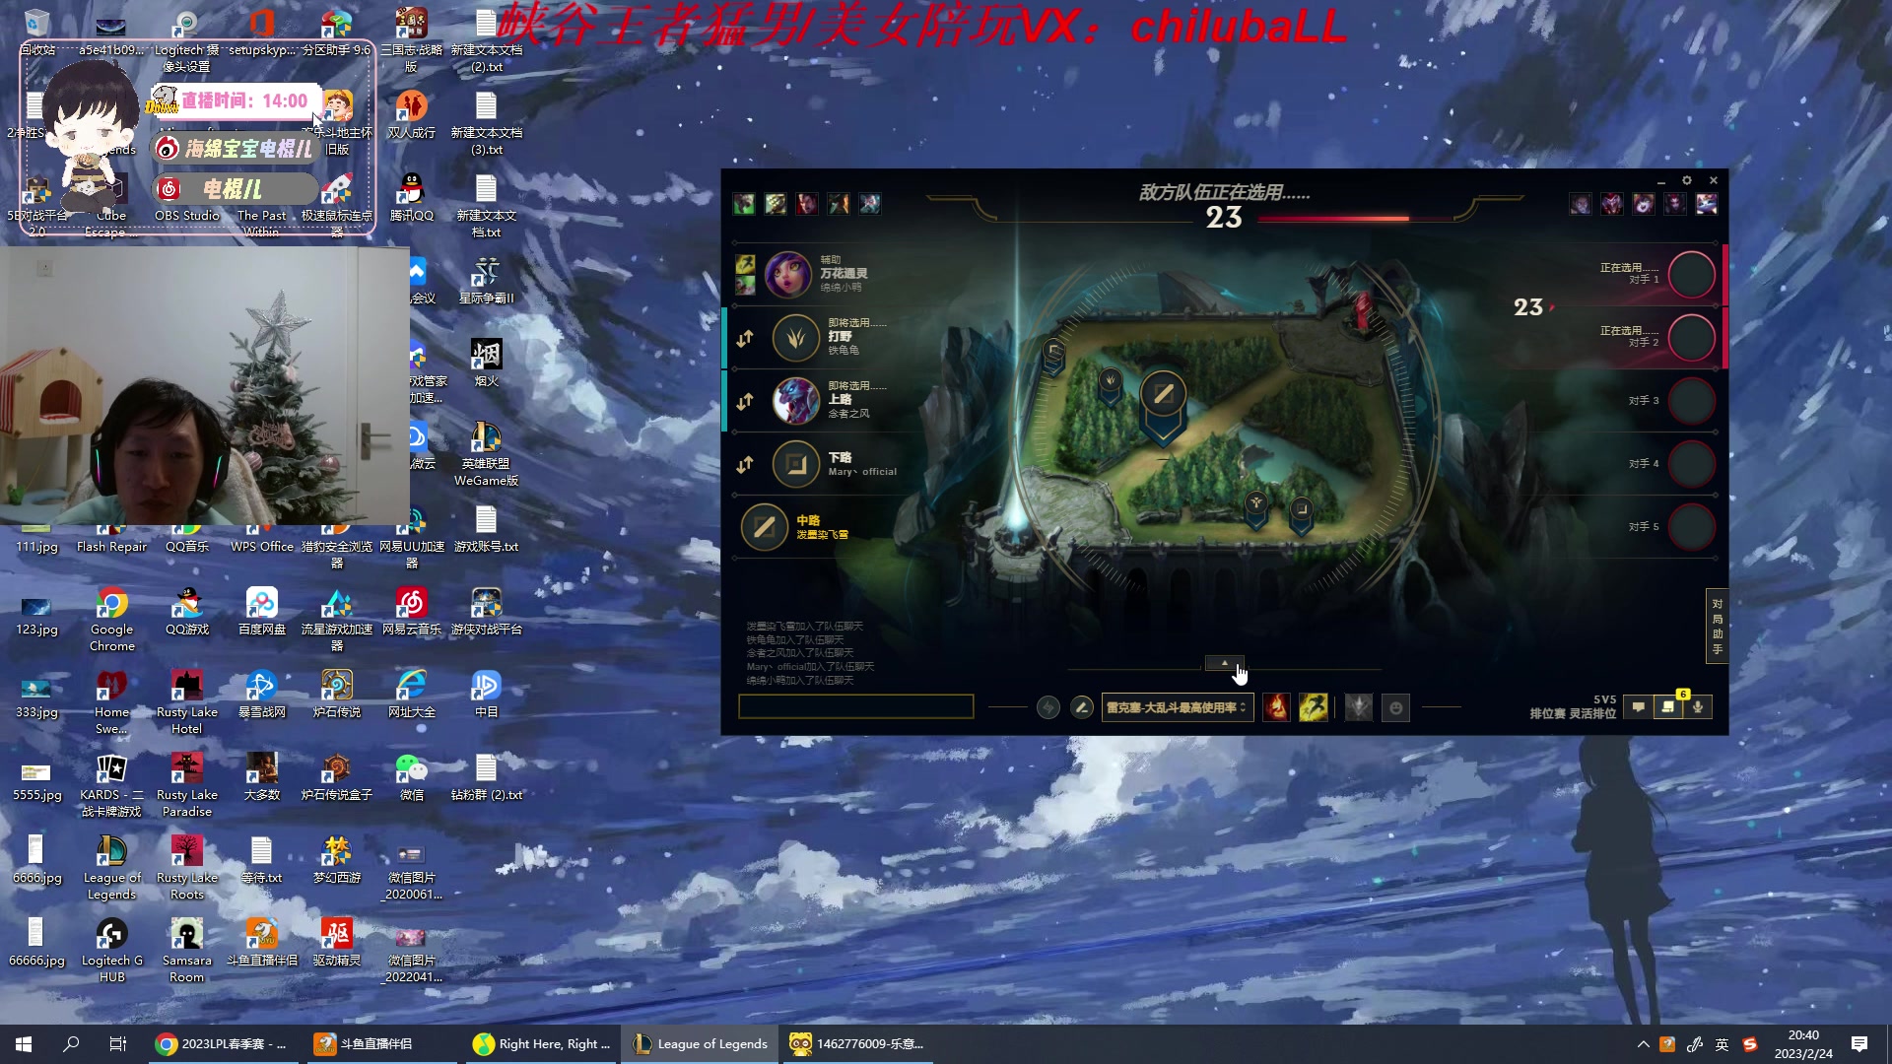Image resolution: width=1892 pixels, height=1064 pixels.
Task: Request pick swap with the jungle player
Action: click(x=745, y=338)
